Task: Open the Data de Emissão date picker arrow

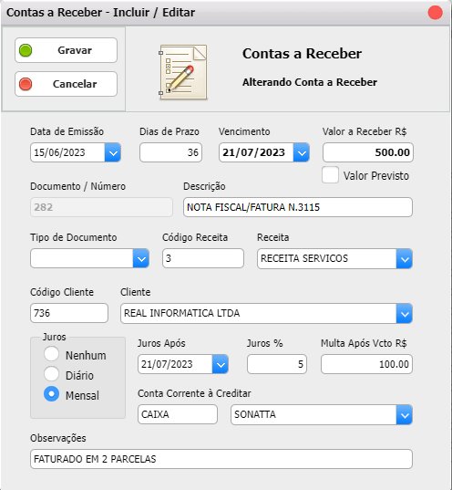Action: point(113,152)
